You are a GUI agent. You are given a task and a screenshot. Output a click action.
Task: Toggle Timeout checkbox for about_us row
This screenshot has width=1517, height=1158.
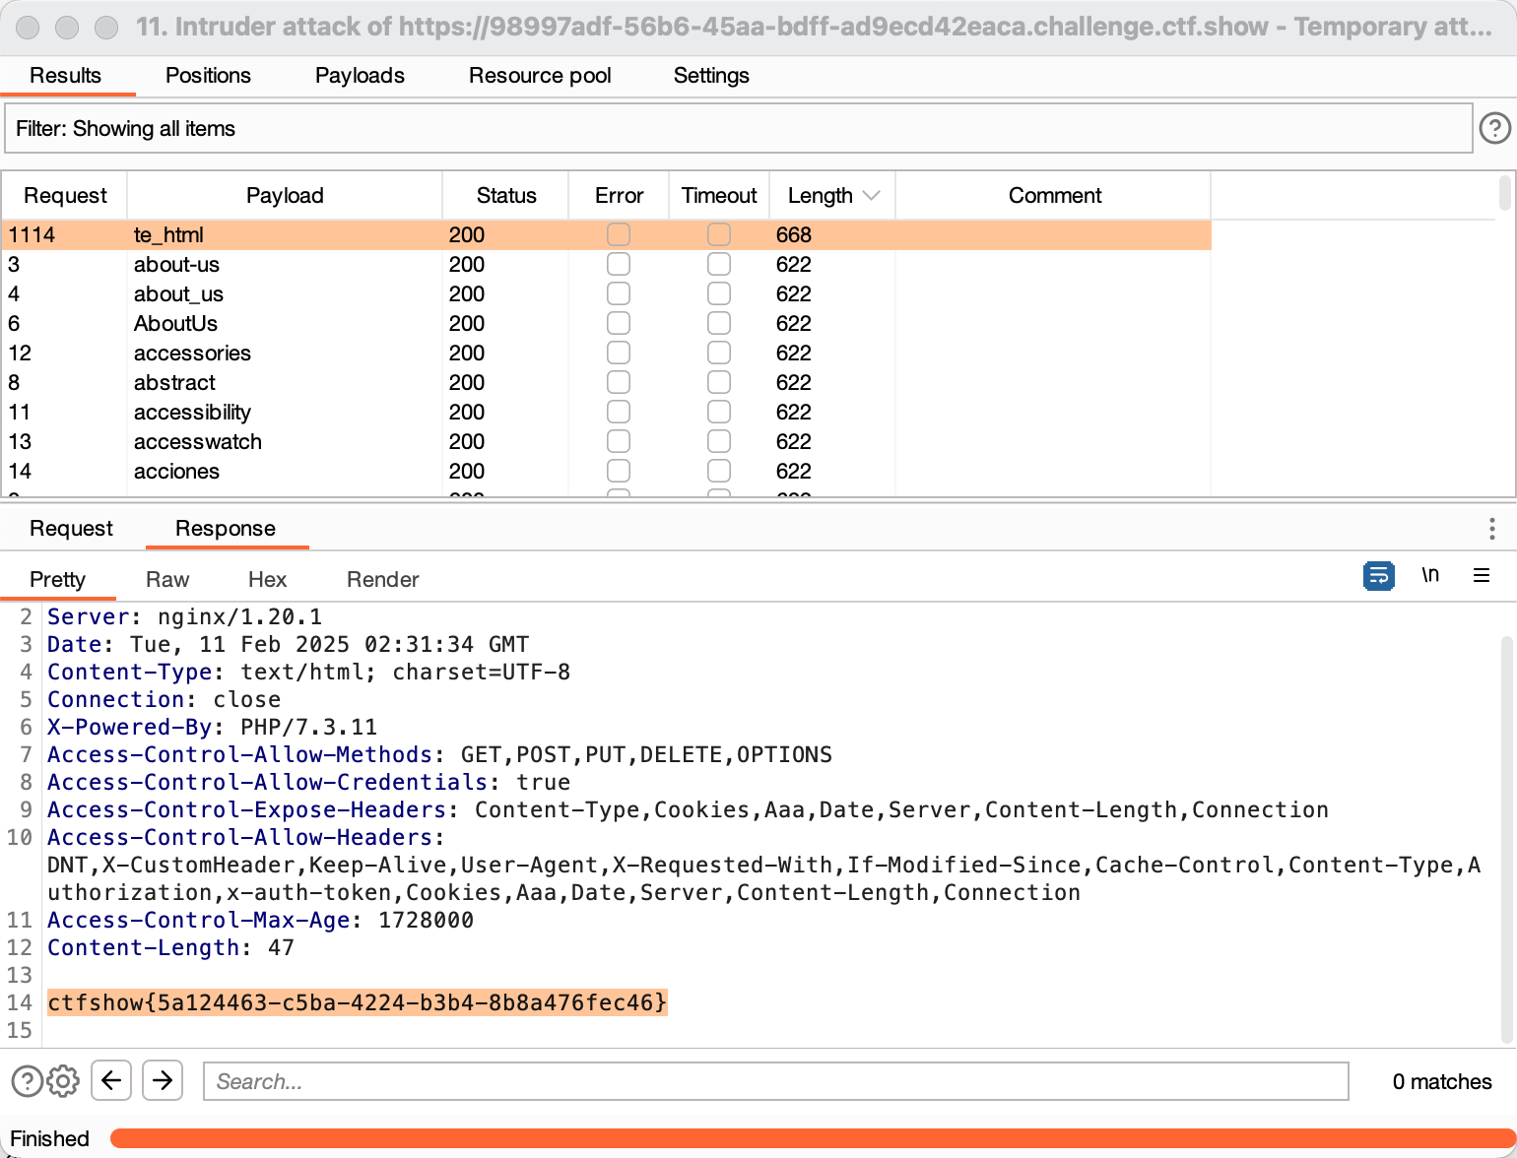pyautogui.click(x=719, y=293)
